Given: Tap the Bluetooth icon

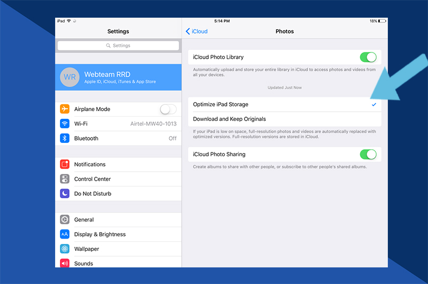Looking at the screenshot, I should 65,139.
